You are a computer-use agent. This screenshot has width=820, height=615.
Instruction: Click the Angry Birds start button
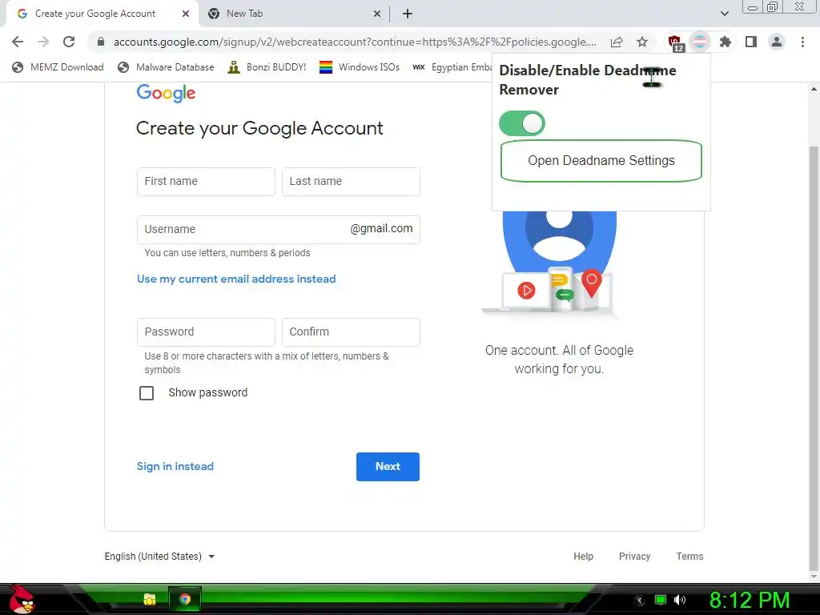22,599
